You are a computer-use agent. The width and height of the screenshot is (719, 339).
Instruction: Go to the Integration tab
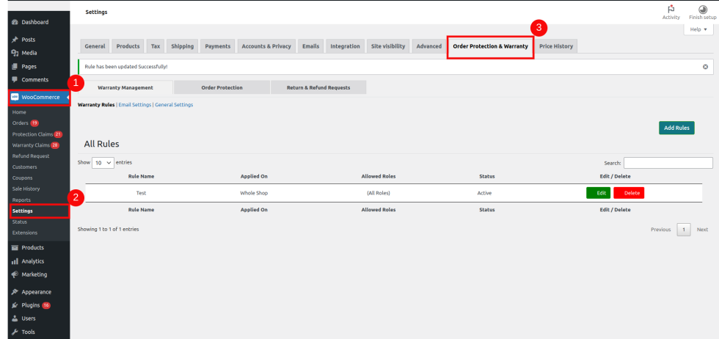(x=346, y=46)
